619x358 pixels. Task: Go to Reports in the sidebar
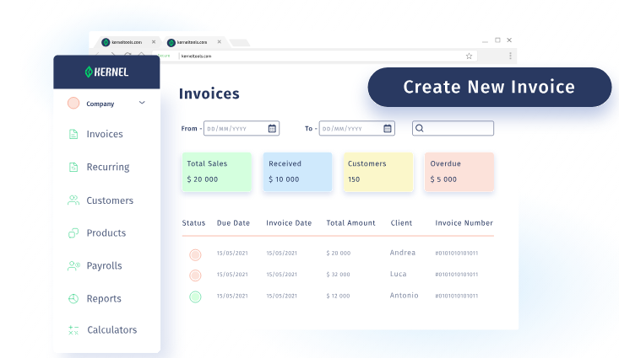pyautogui.click(x=104, y=298)
